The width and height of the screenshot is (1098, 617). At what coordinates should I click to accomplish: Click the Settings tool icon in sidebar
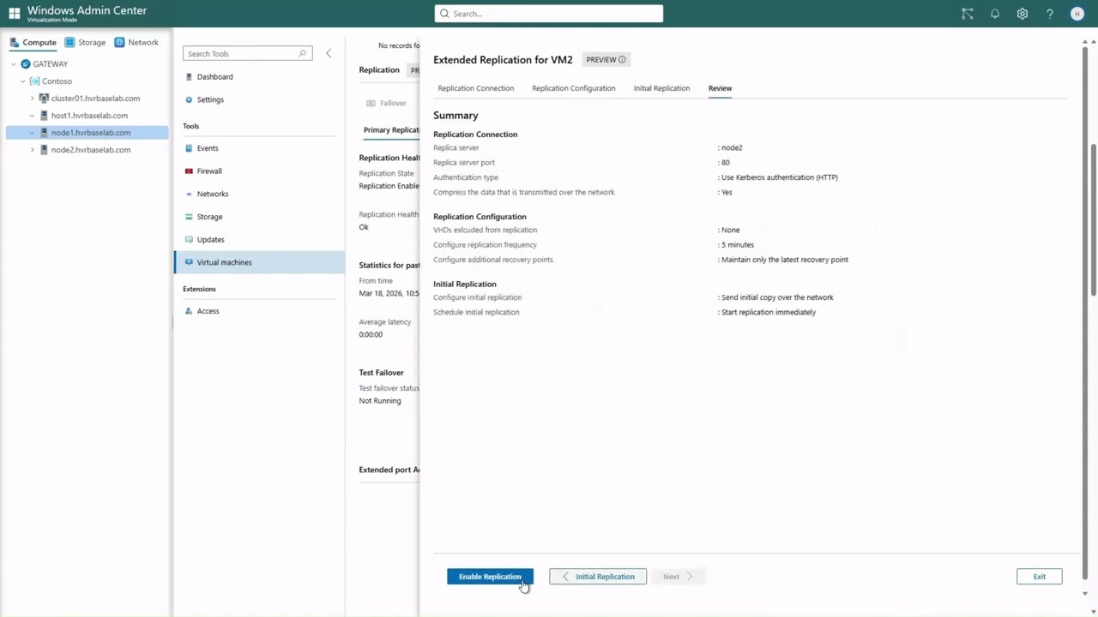pyautogui.click(x=190, y=99)
